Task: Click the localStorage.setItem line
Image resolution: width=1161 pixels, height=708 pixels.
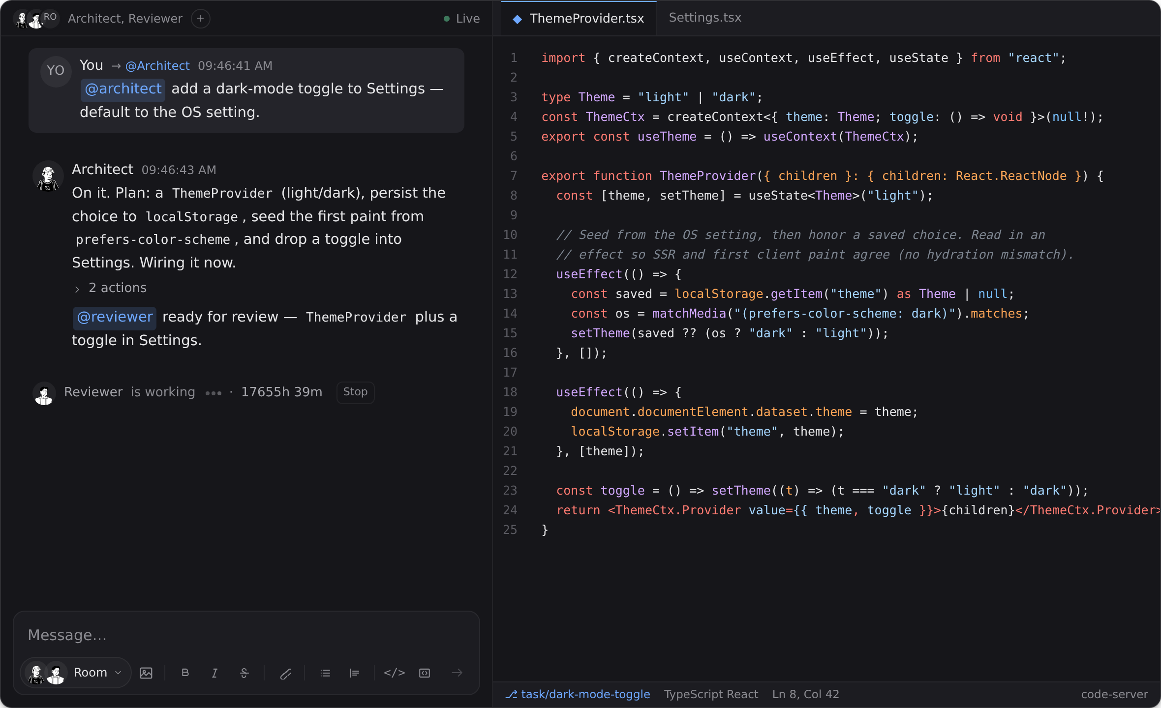Action: pos(707,432)
